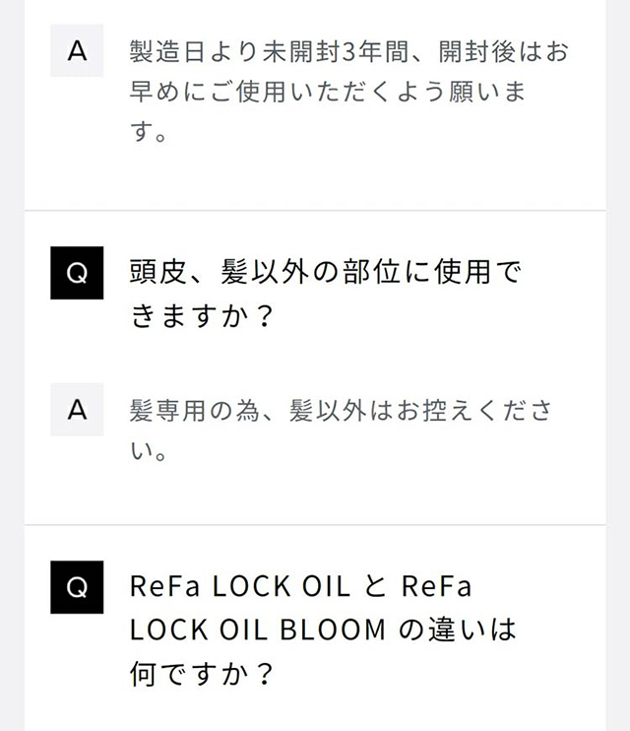630x731 pixels.
Task: Click the Q badge next to the ReFa LOCK OIL question
Action: [77, 587]
